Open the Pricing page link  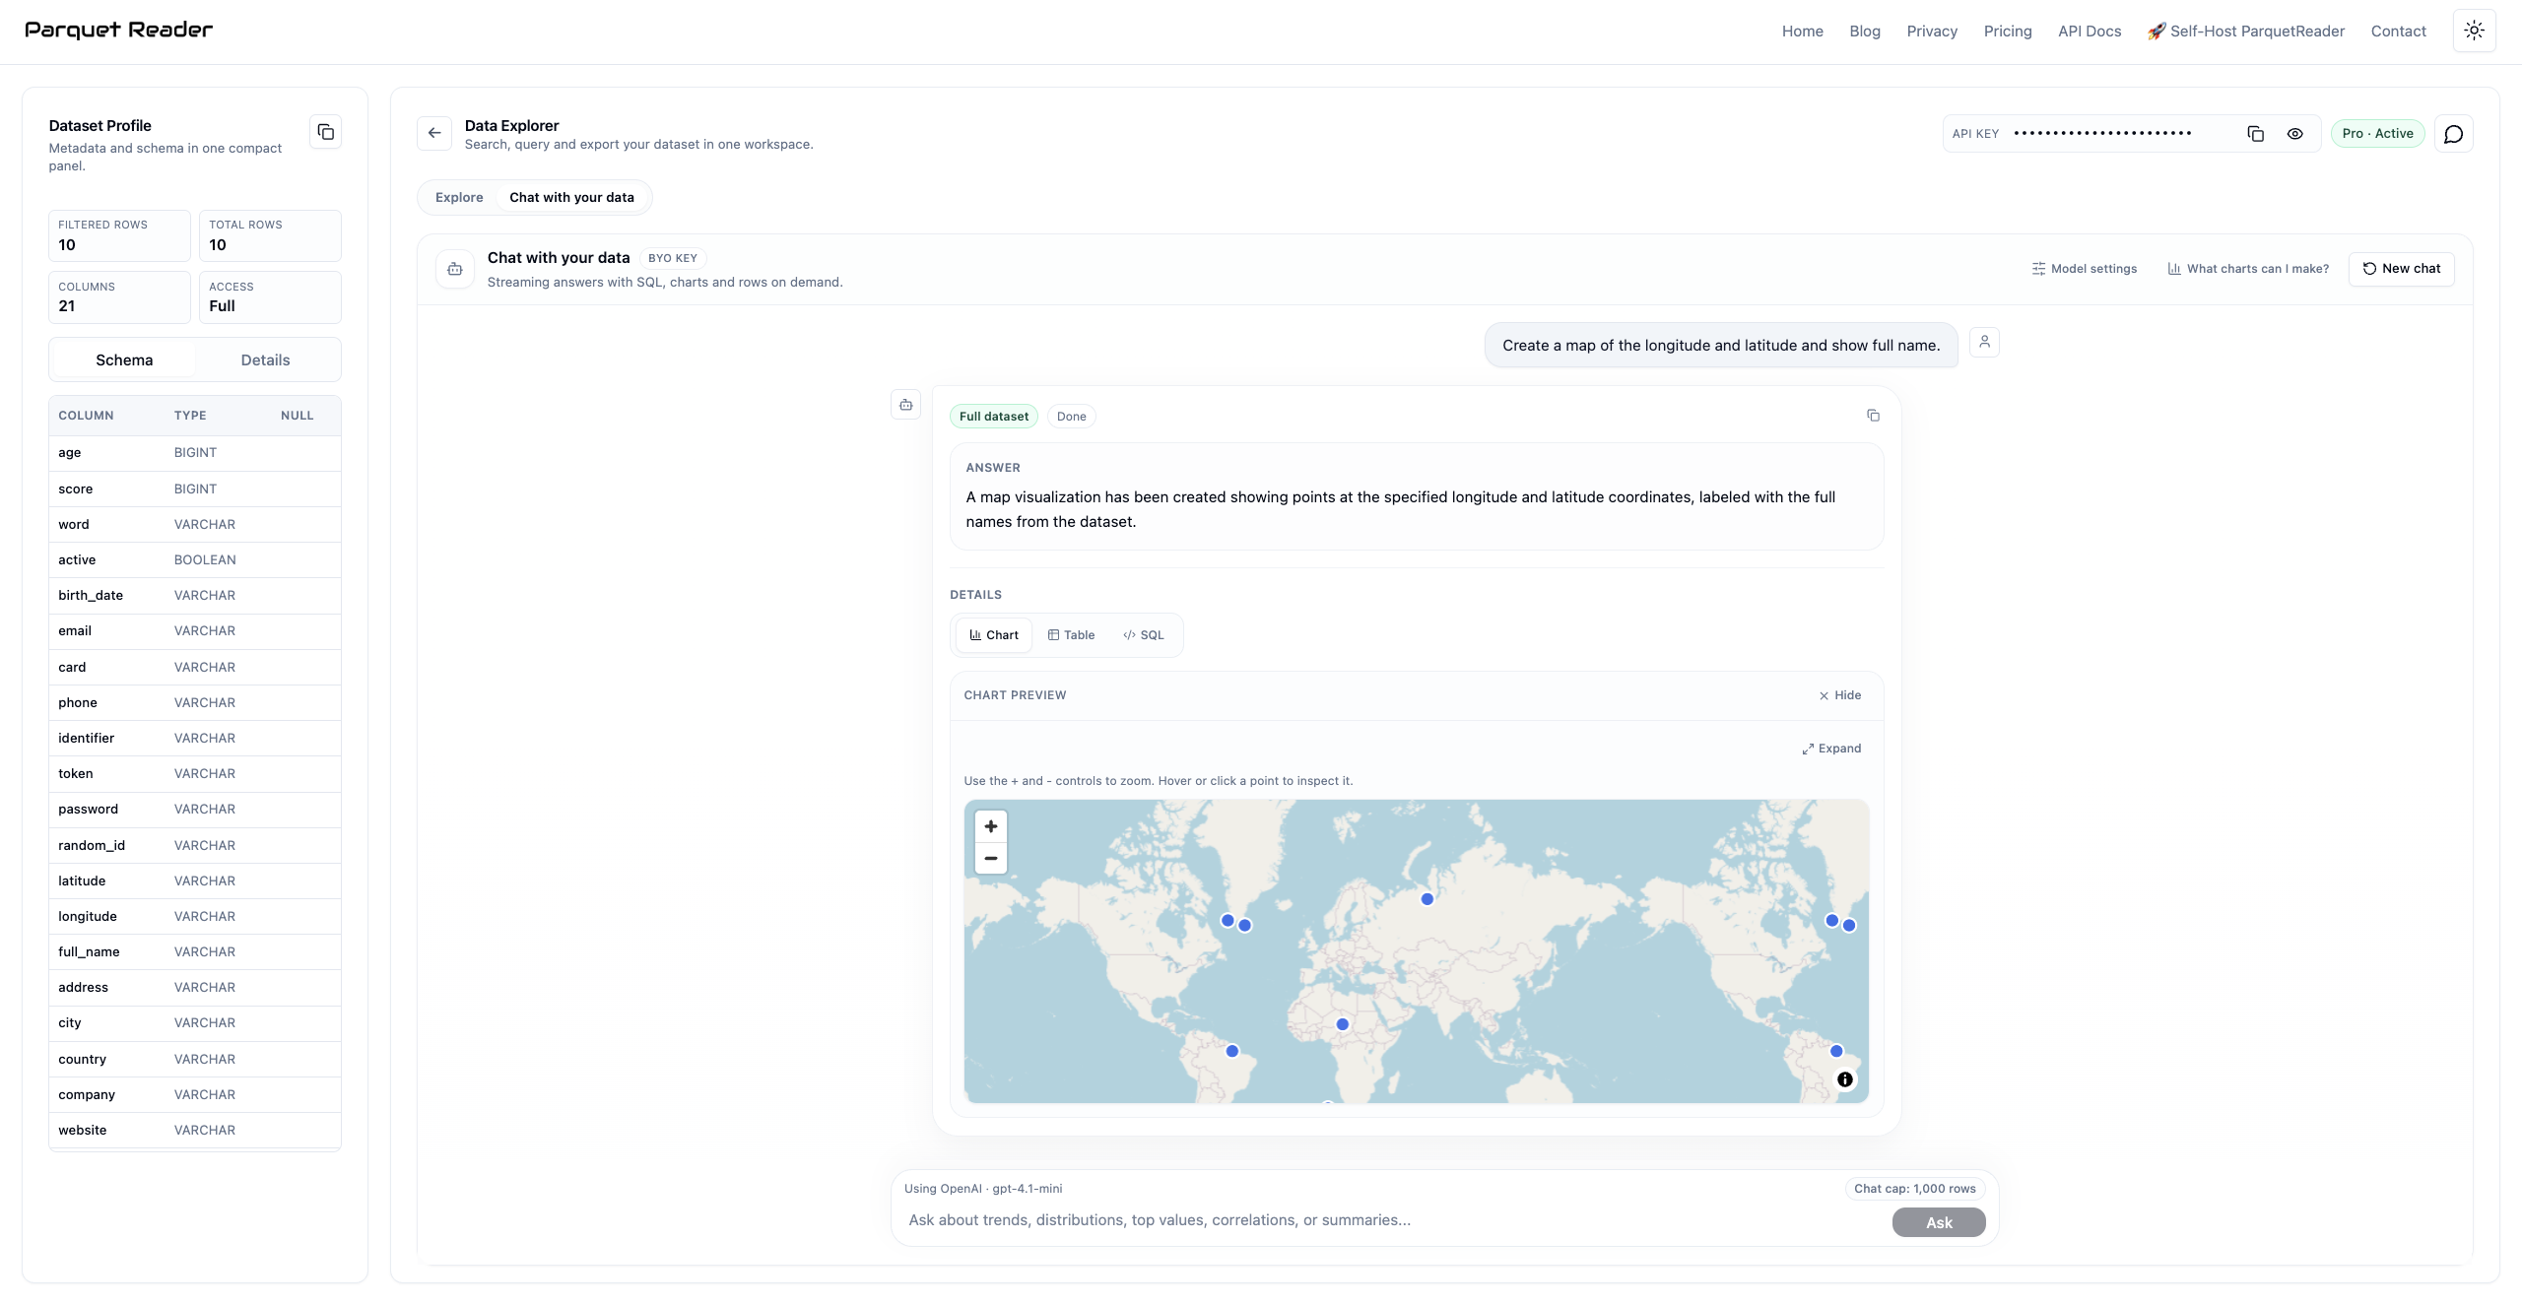click(2007, 31)
